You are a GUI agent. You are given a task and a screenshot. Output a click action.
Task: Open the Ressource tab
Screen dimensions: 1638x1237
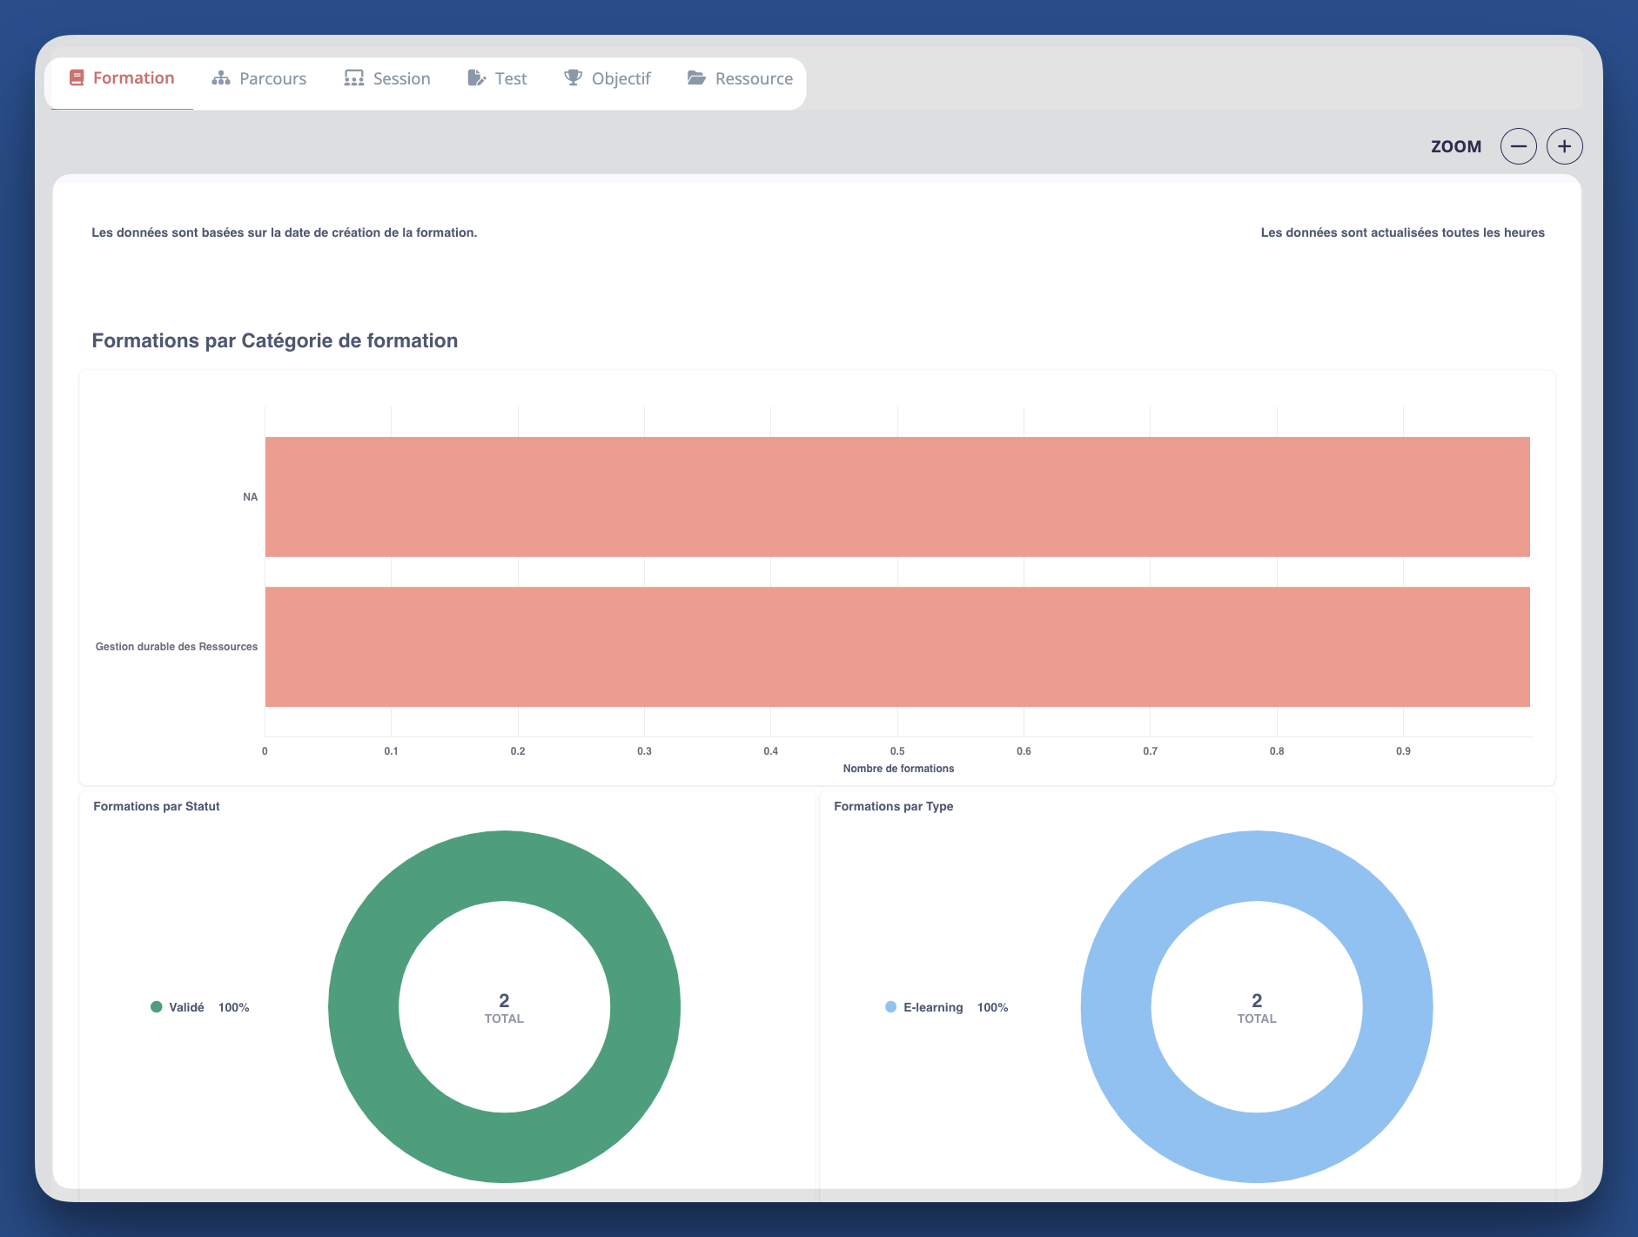pyautogui.click(x=740, y=78)
